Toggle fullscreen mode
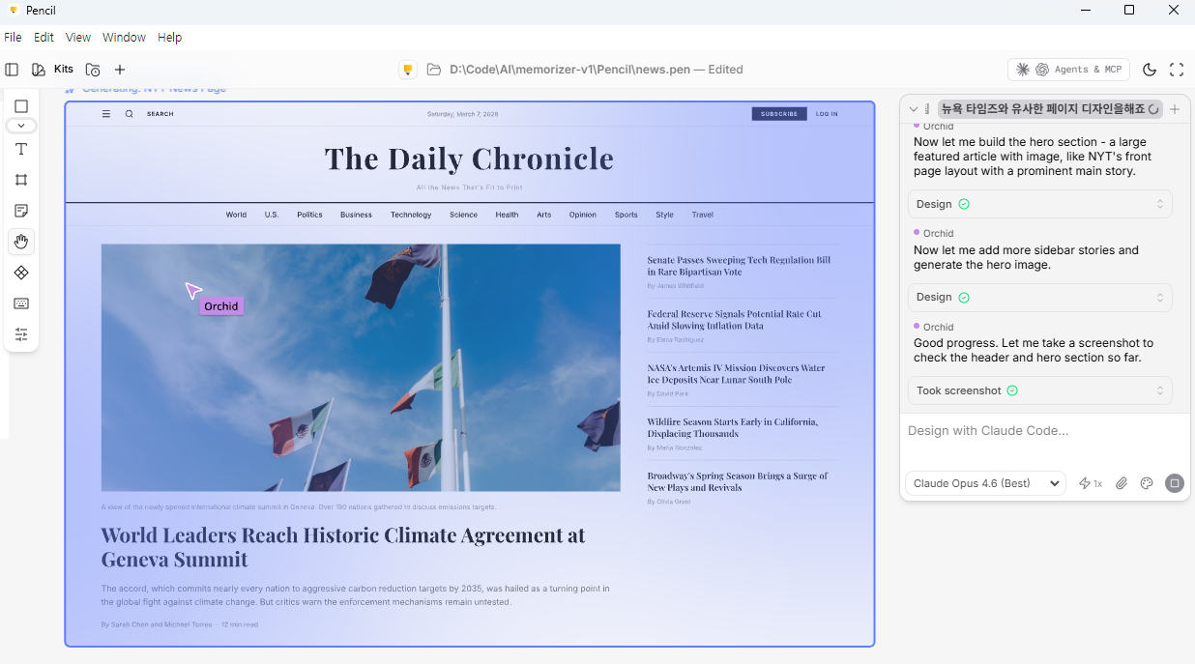1195x664 pixels. 1177,70
